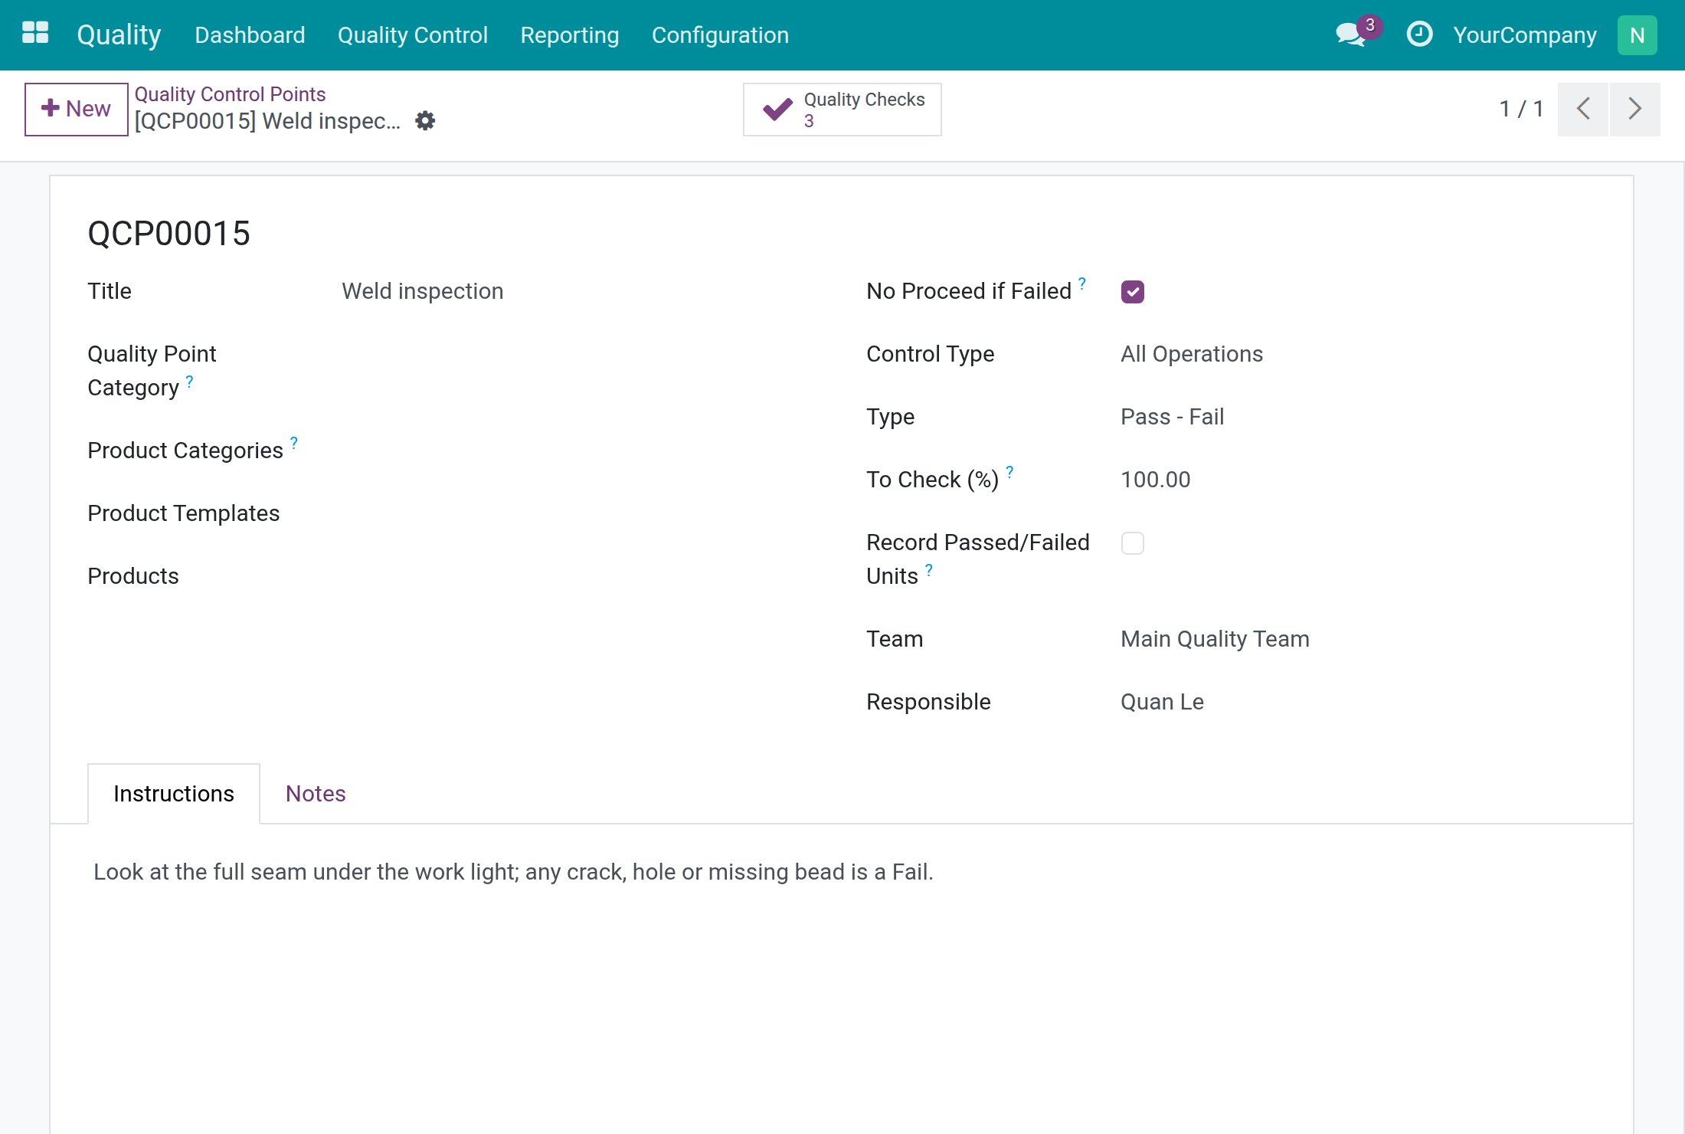Open the apps grid home menu icon

click(x=35, y=34)
